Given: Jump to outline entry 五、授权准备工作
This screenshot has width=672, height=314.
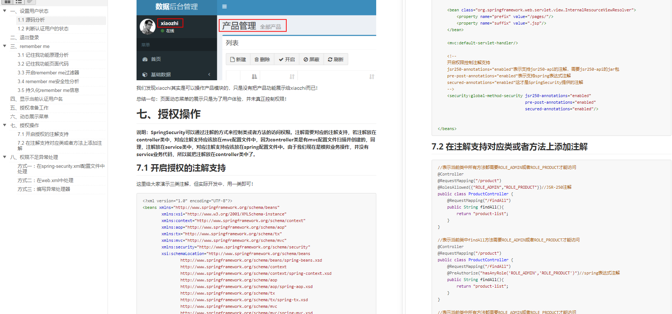Looking at the screenshot, I should (29, 108).
